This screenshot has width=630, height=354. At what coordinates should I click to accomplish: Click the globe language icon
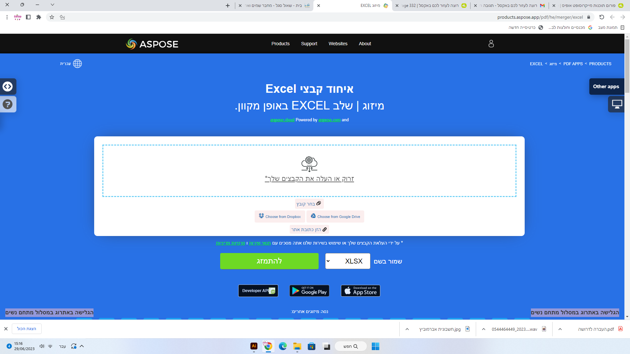pyautogui.click(x=77, y=64)
